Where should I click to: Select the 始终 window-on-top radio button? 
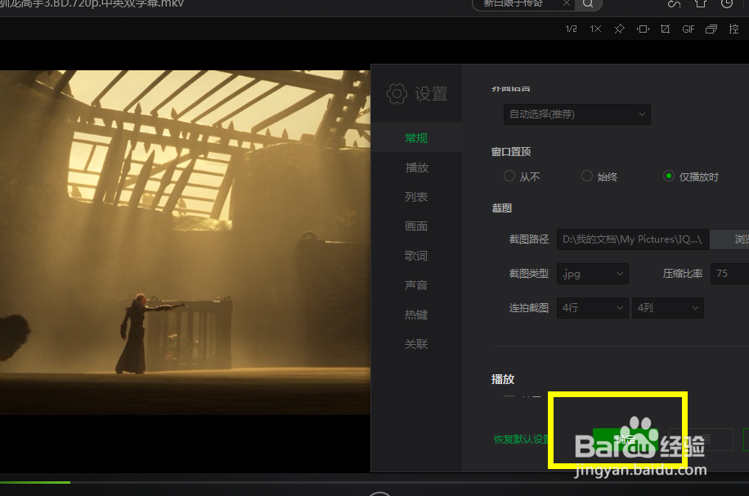(586, 176)
